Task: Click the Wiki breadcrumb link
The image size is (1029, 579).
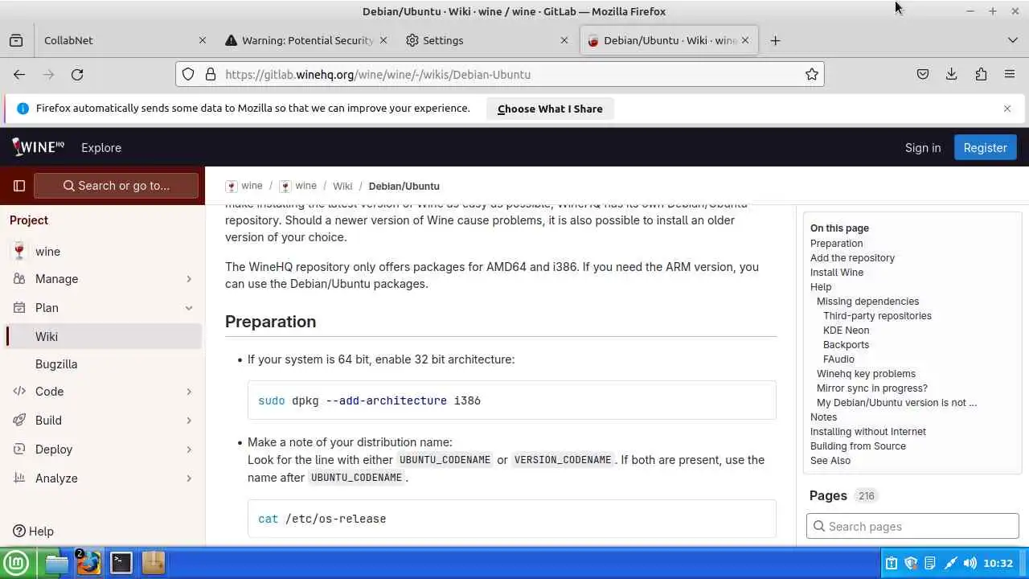Action: [x=342, y=186]
